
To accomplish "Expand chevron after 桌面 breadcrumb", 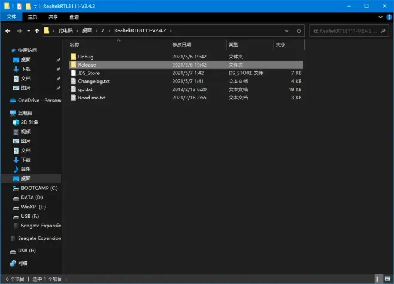I will pyautogui.click(x=97, y=30).
